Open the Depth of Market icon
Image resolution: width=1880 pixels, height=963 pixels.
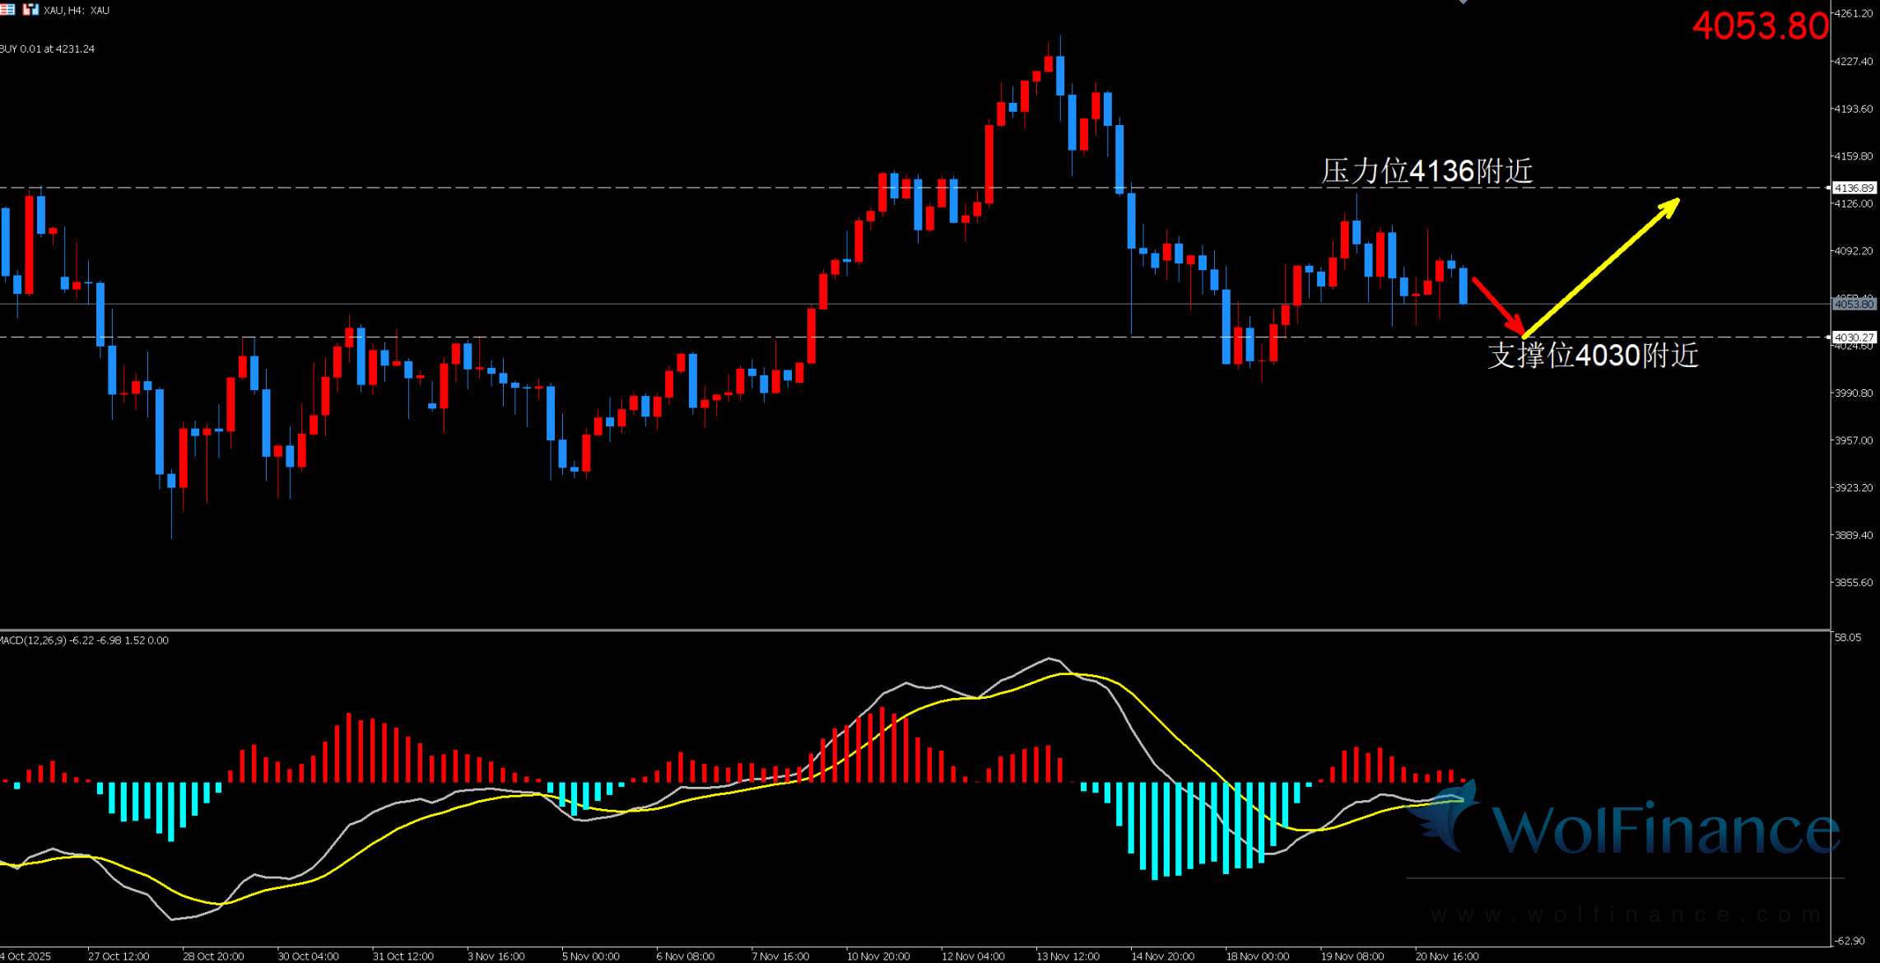[7, 9]
